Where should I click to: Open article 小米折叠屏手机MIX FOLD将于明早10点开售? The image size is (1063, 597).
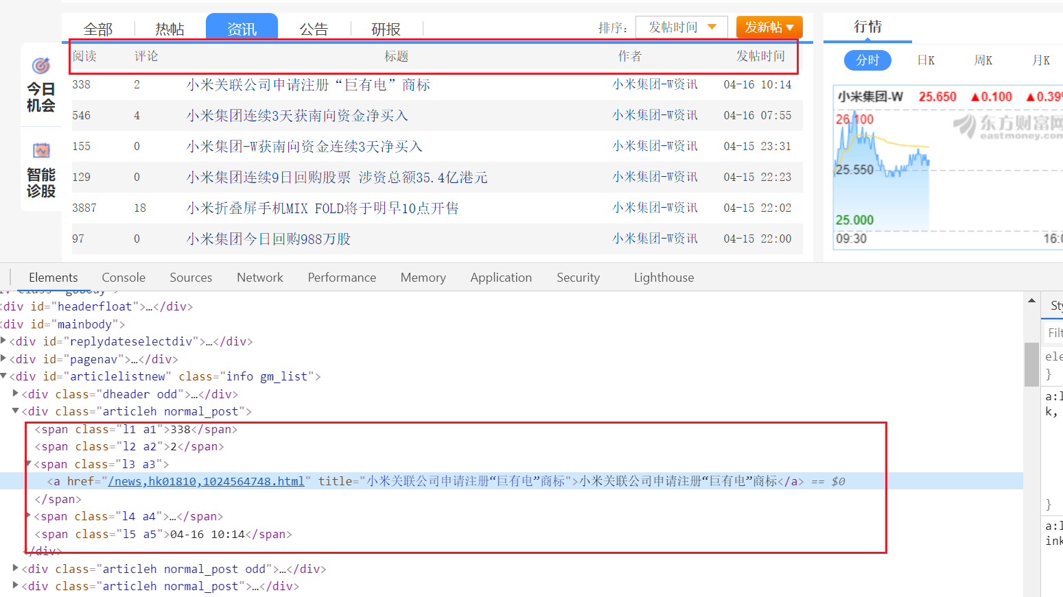click(x=323, y=208)
